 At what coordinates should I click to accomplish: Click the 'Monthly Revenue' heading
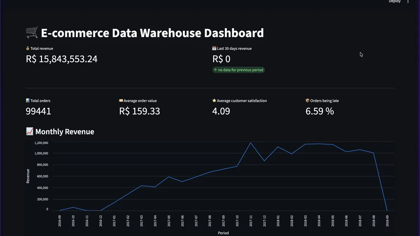[x=65, y=132]
